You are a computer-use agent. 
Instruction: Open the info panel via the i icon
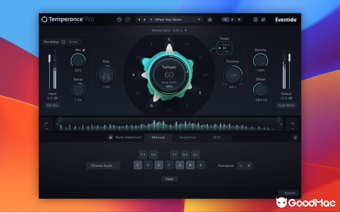pos(255,20)
